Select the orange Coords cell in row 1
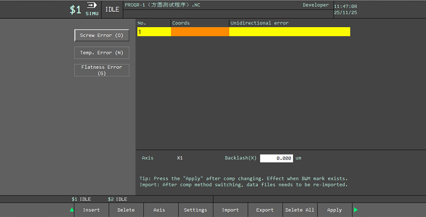426x217 pixels. pyautogui.click(x=200, y=32)
